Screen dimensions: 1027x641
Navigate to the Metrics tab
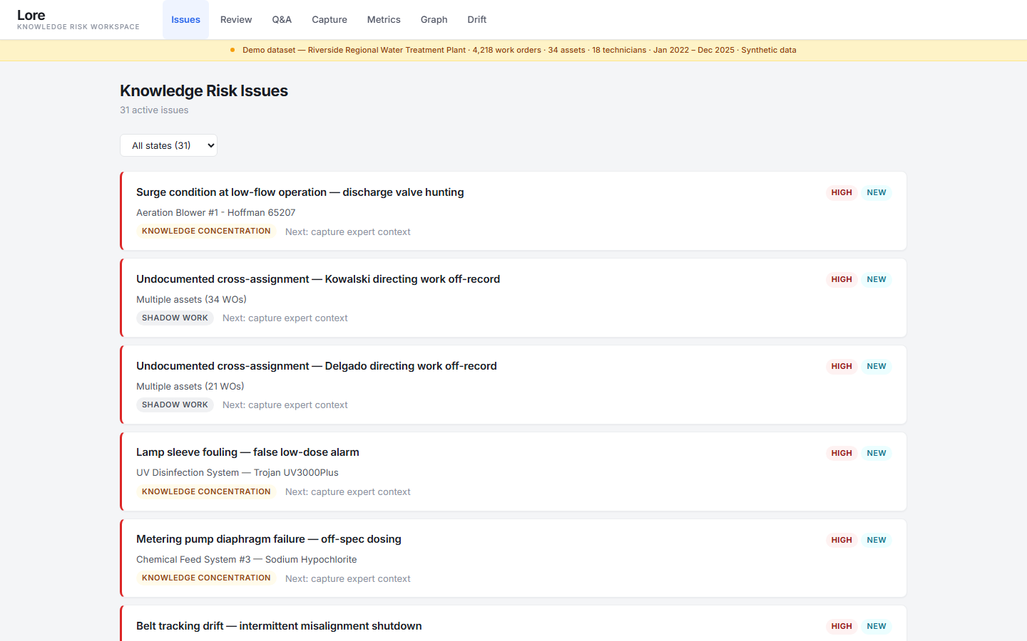click(384, 20)
